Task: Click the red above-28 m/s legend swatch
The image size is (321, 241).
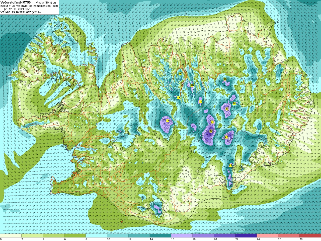Action: click(310, 236)
